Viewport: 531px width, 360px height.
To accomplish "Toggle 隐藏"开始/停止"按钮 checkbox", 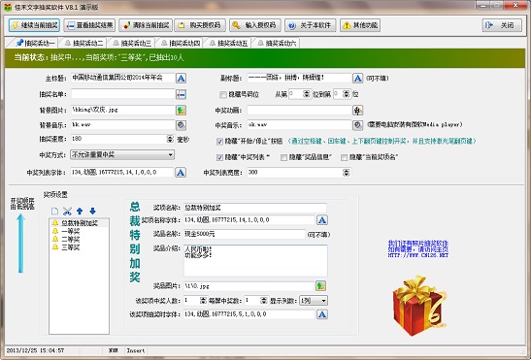I will pyautogui.click(x=219, y=142).
